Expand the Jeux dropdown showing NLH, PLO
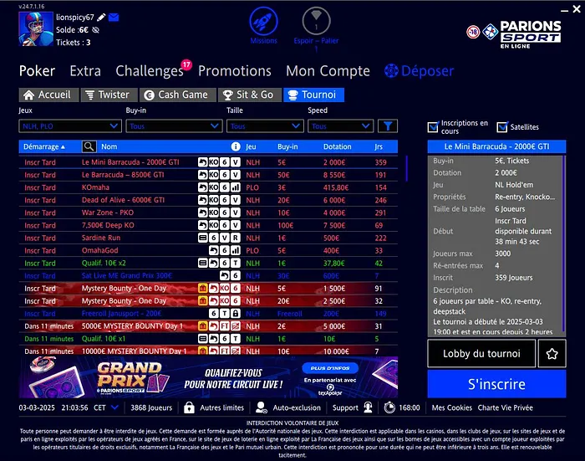Screen dimensions: 585x461 coord(70,126)
